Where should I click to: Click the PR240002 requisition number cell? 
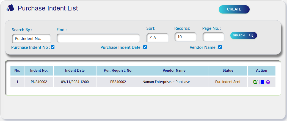pyautogui.click(x=118, y=82)
